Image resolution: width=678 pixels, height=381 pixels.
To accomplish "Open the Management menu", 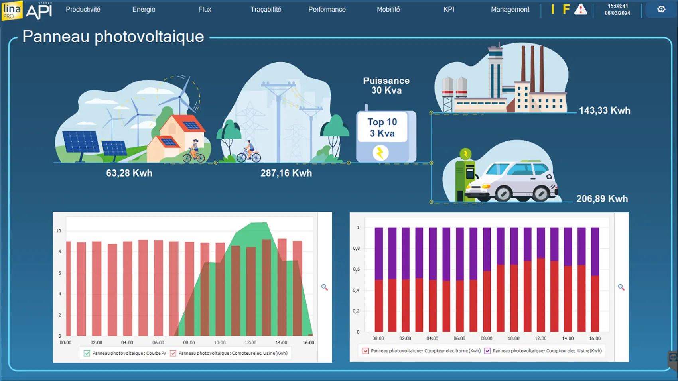I will (x=510, y=9).
